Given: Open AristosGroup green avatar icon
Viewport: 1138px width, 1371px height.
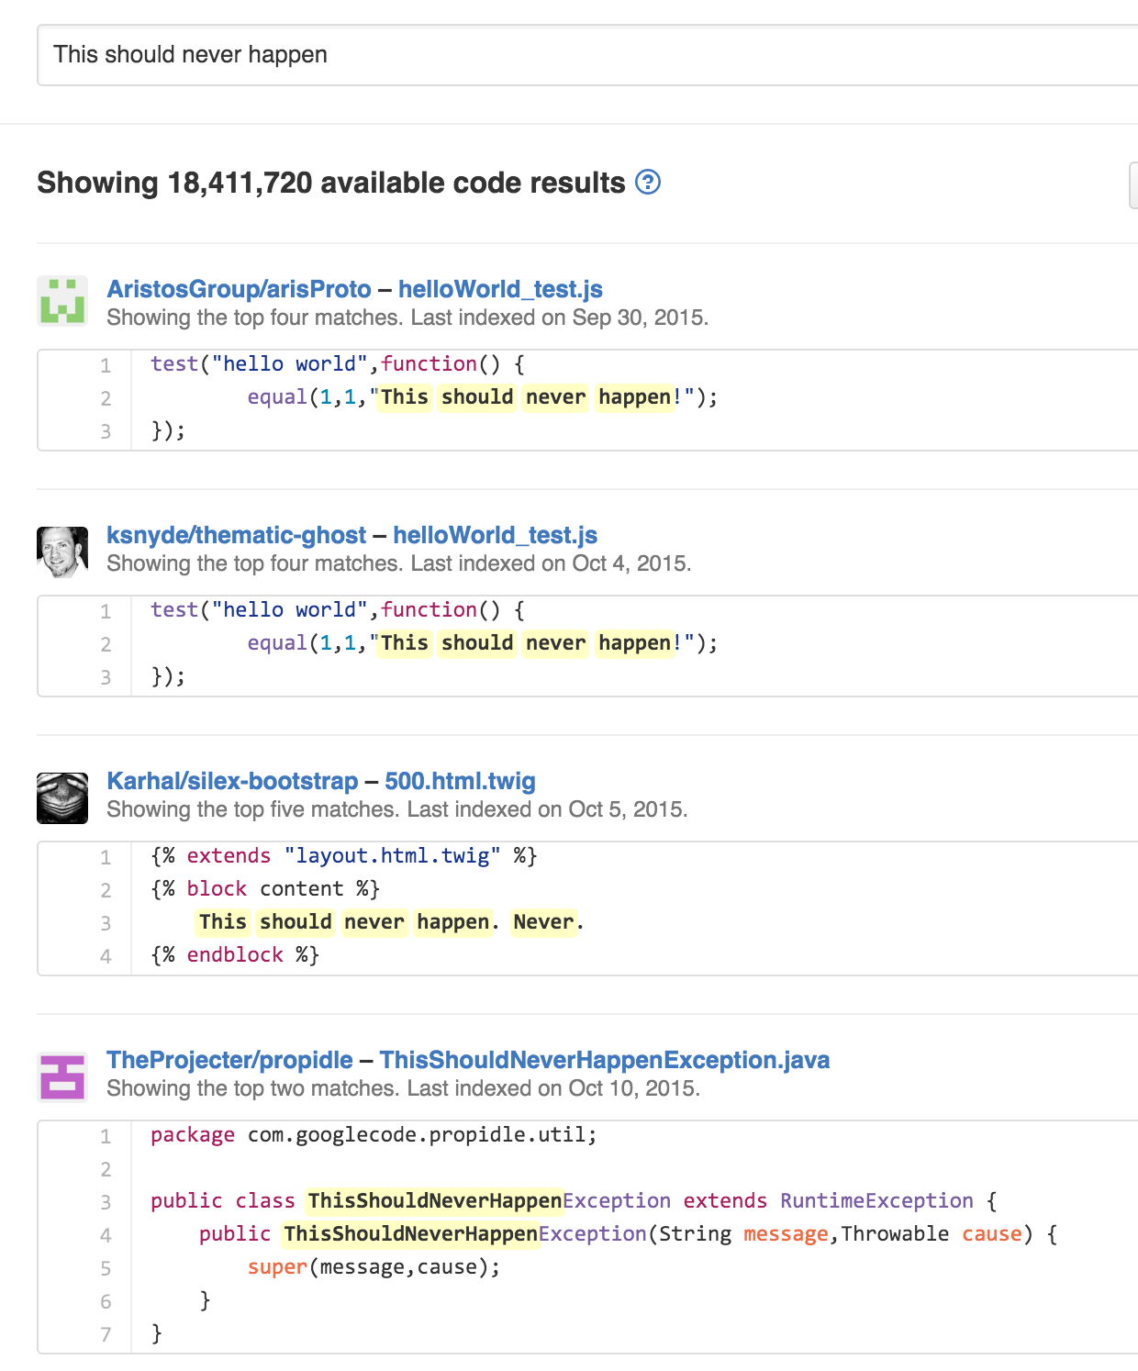Looking at the screenshot, I should pyautogui.click(x=62, y=301).
